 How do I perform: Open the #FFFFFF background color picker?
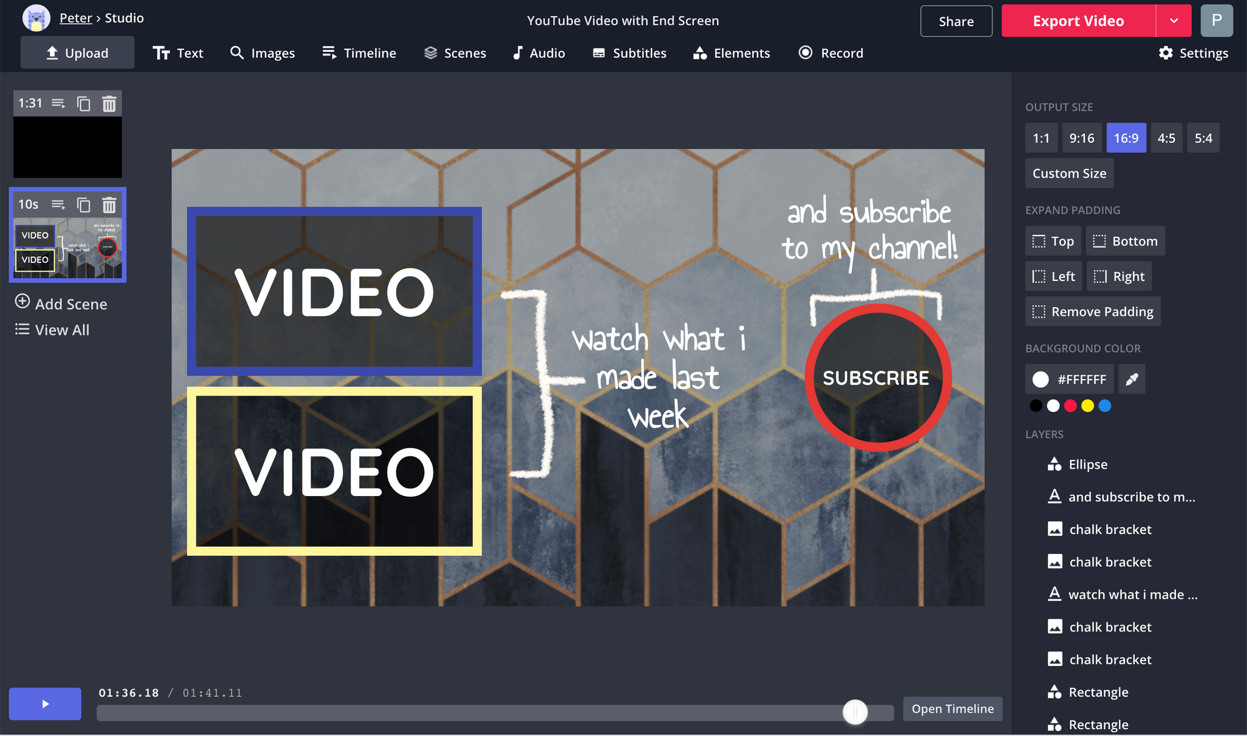(1069, 379)
